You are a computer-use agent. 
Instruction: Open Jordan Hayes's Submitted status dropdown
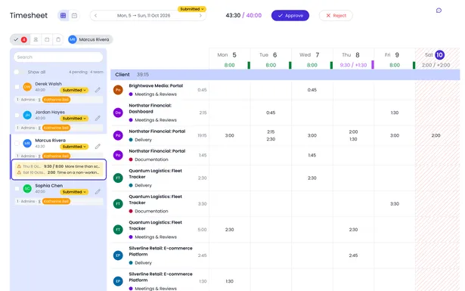click(x=74, y=118)
